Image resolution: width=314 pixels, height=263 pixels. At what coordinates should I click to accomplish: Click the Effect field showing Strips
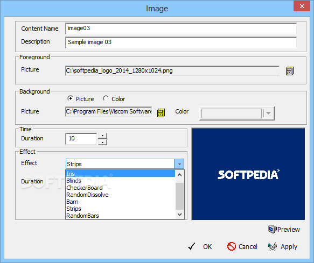pyautogui.click(x=120, y=164)
